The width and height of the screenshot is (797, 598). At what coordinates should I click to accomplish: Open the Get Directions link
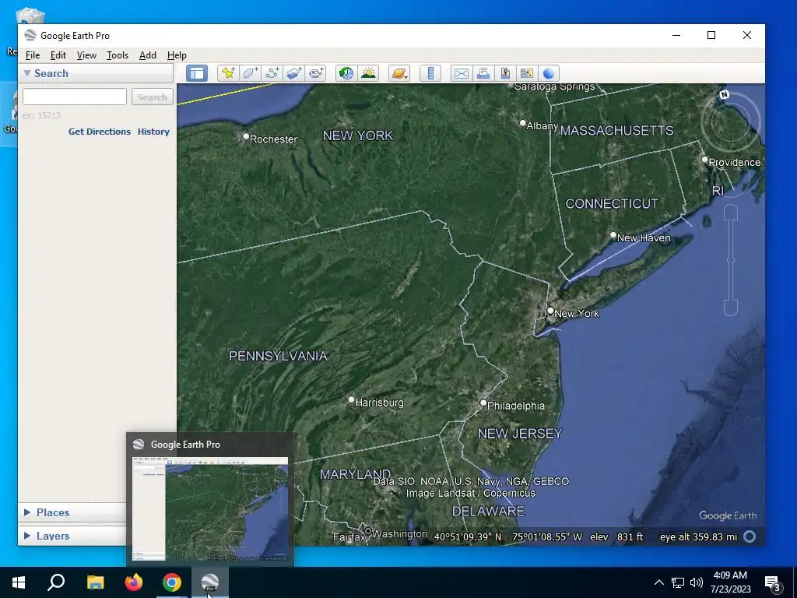(100, 131)
